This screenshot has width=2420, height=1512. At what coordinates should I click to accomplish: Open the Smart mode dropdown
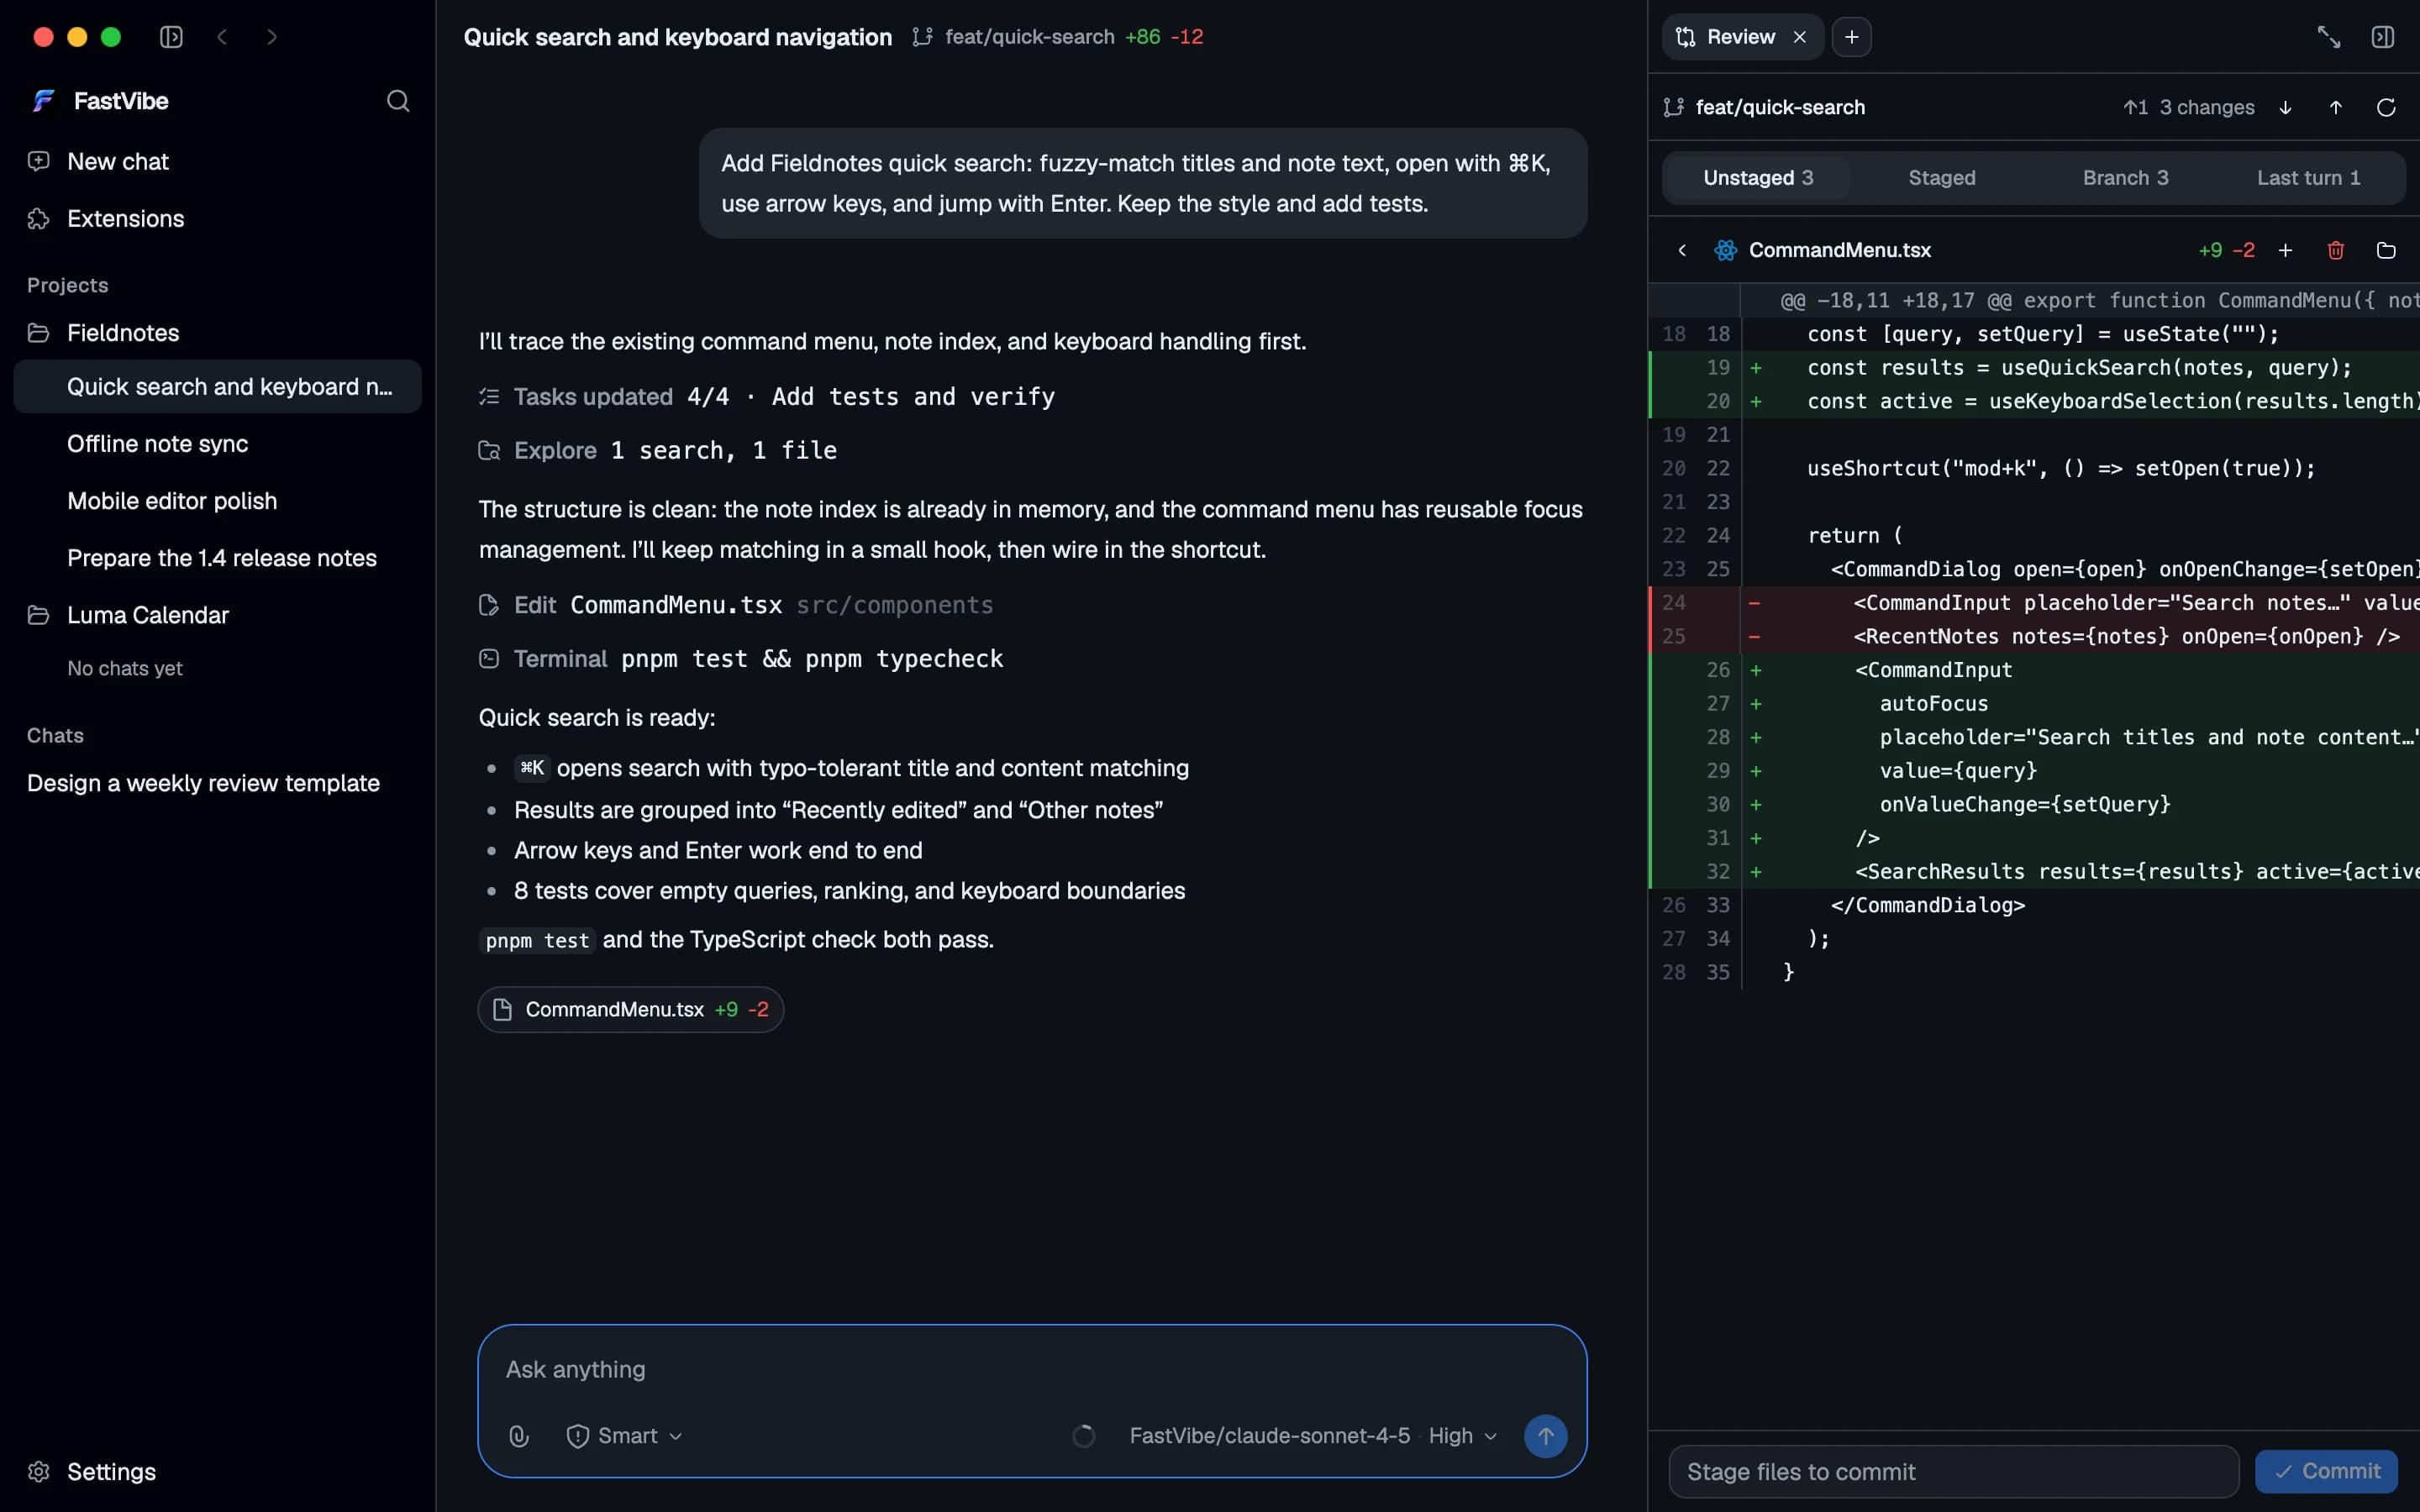point(625,1436)
